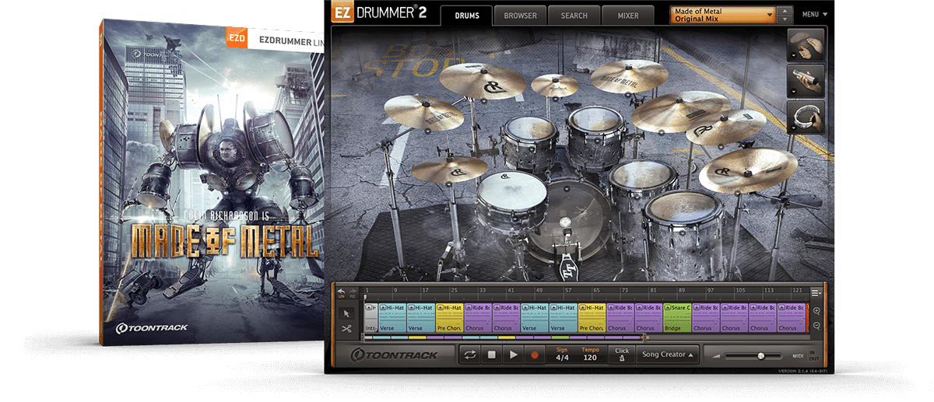Step to previous preset with up arrow

[785, 10]
